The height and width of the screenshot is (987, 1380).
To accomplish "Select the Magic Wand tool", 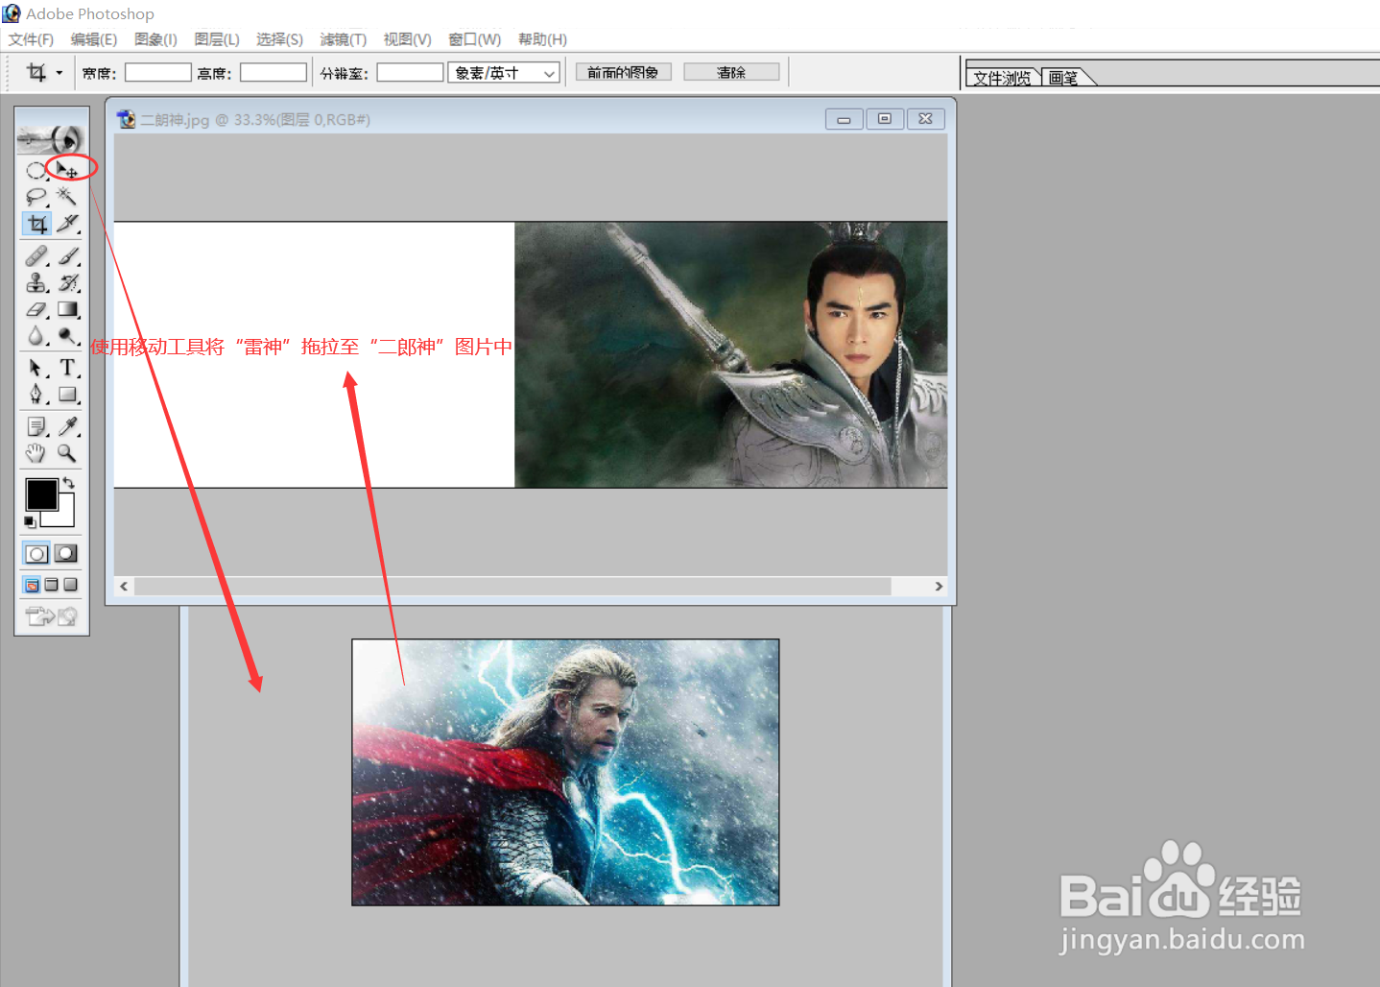I will [x=67, y=197].
